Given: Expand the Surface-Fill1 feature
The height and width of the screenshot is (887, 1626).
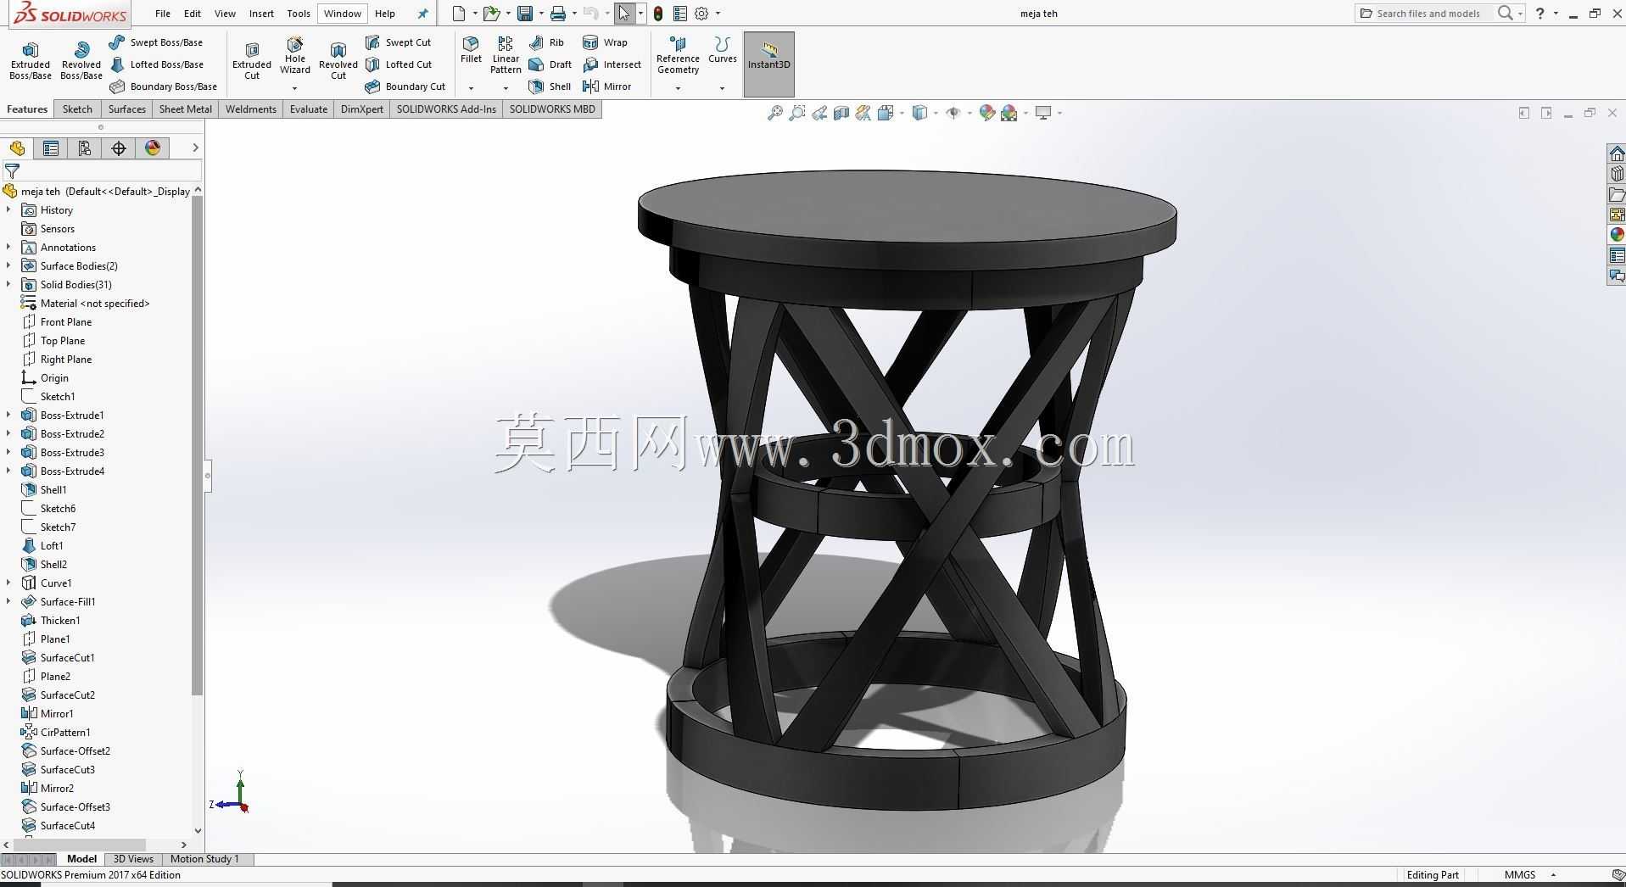Looking at the screenshot, I should click(x=8, y=601).
